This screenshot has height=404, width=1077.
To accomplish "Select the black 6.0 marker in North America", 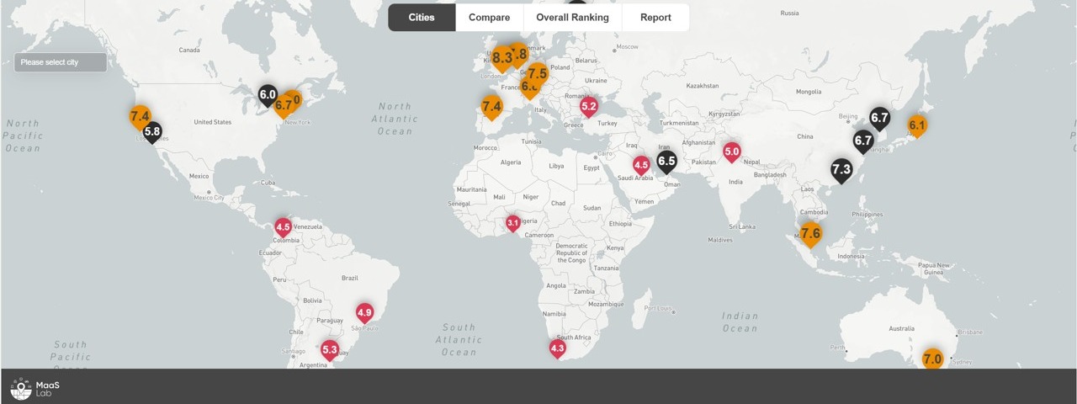I will [x=268, y=94].
